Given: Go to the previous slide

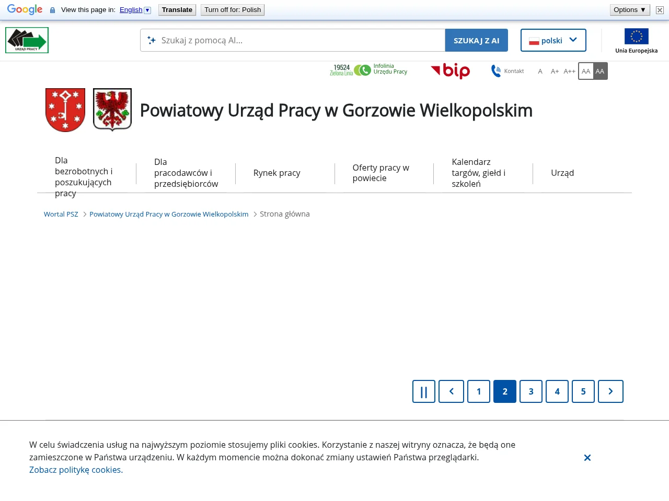Looking at the screenshot, I should point(452,391).
